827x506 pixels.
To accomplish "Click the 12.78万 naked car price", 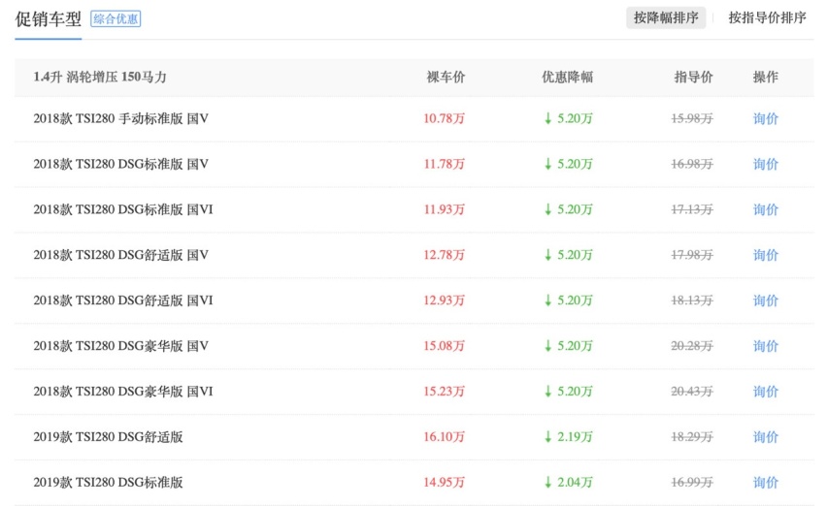I will point(445,255).
